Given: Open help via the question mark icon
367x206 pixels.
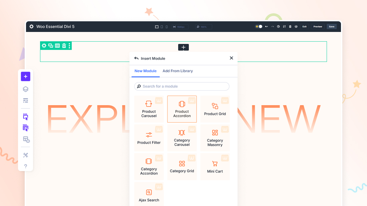Looking at the screenshot, I should [x=25, y=166].
